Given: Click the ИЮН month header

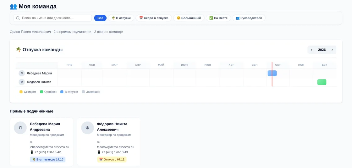Looking at the screenshot, I should (184, 65).
